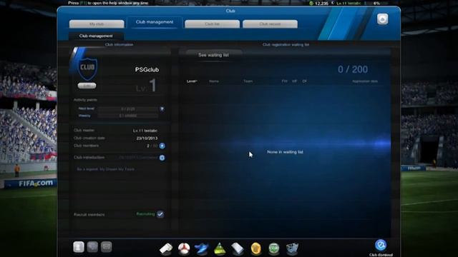Image resolution: width=458 pixels, height=257 pixels.
Task: Click the home button at top right
Action: point(383,19)
